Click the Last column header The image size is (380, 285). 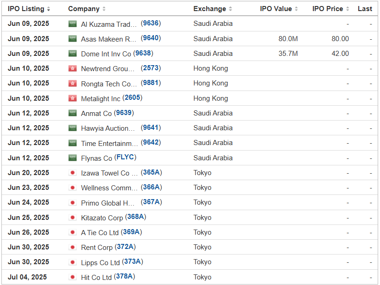(365, 9)
